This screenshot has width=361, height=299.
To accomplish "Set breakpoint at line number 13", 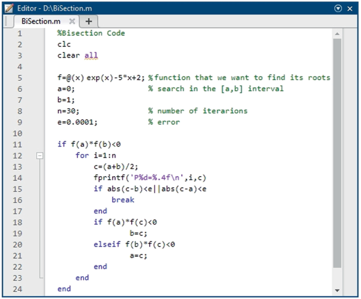I will coord(19,167).
